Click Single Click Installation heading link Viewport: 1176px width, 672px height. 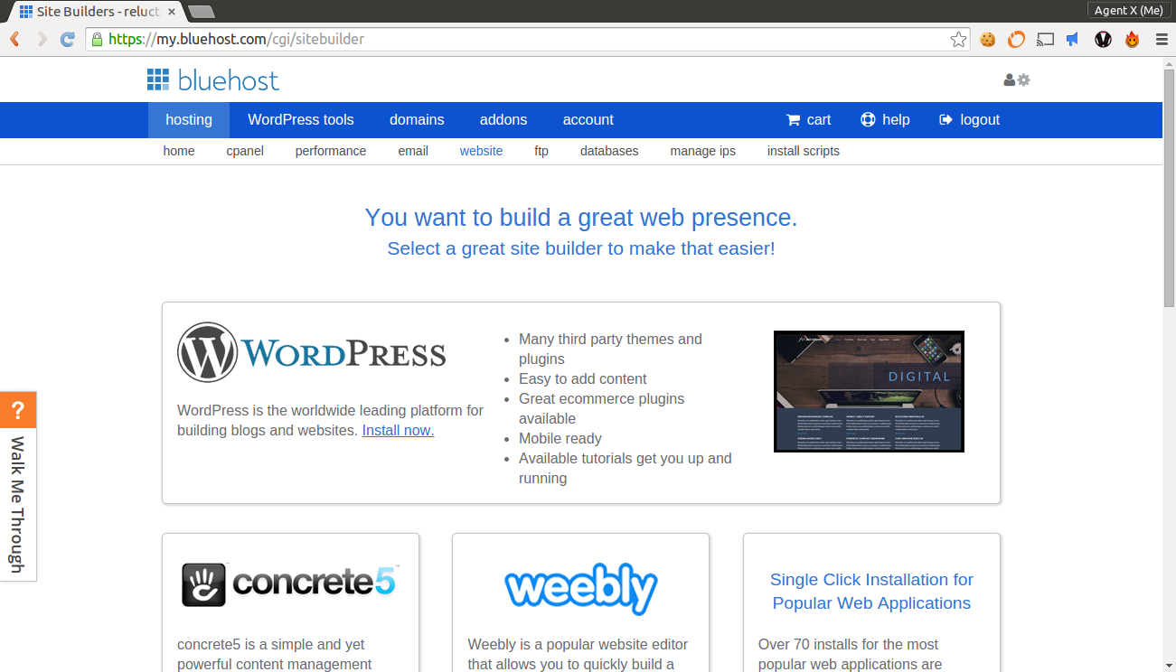[871, 592]
